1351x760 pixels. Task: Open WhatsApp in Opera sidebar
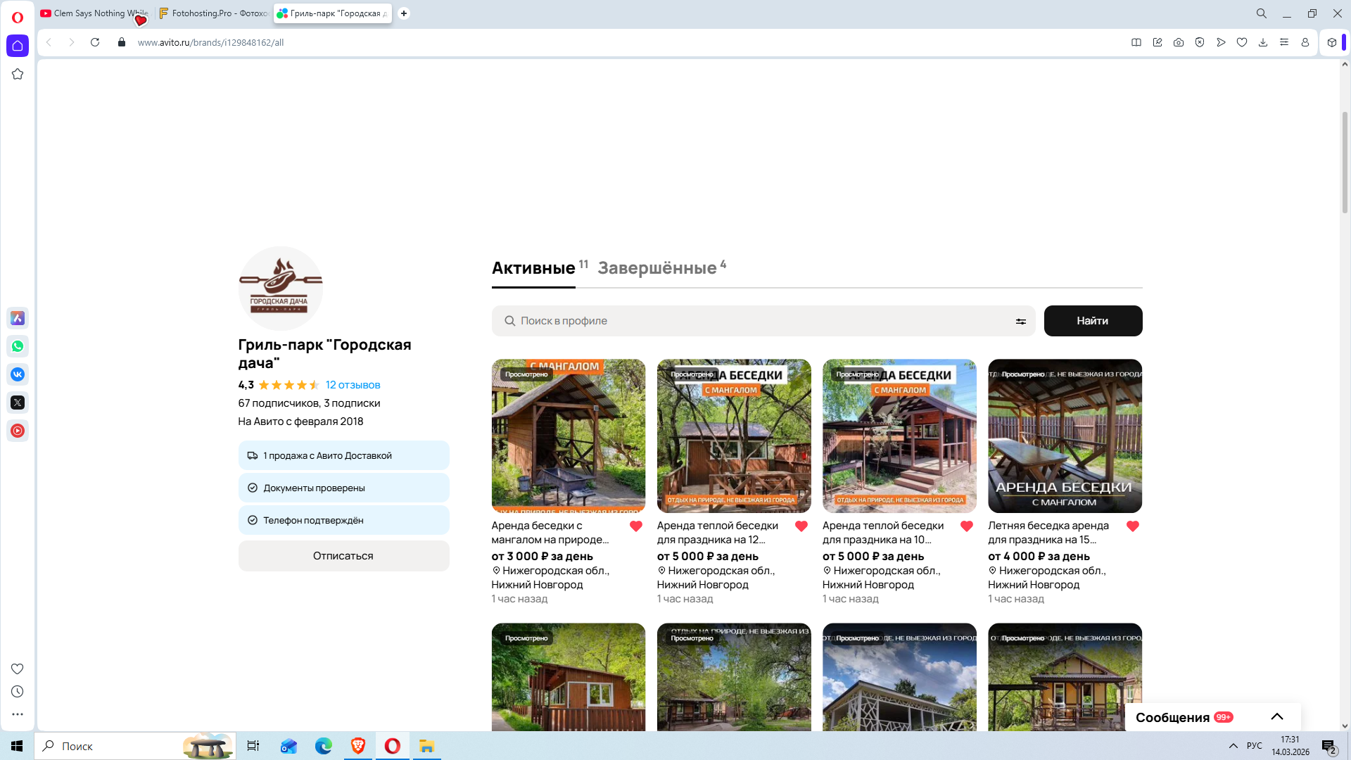18,346
